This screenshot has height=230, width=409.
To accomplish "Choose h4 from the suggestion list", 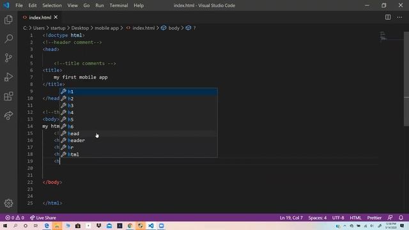I will point(139,112).
